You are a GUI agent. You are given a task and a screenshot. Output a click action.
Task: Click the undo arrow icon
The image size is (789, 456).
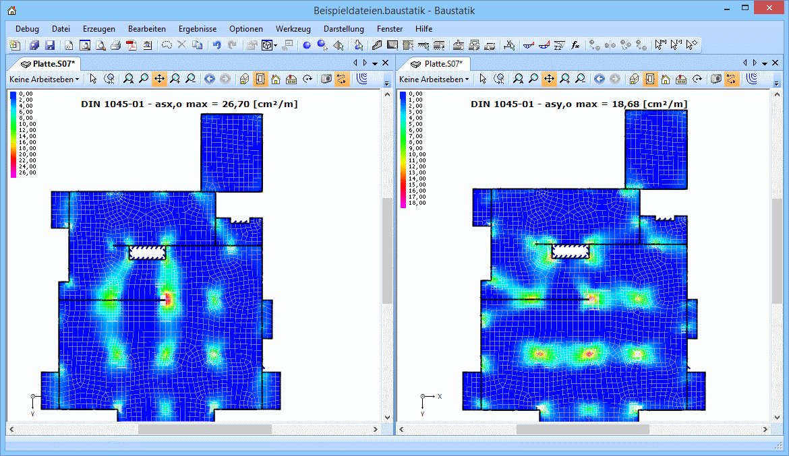click(x=216, y=45)
